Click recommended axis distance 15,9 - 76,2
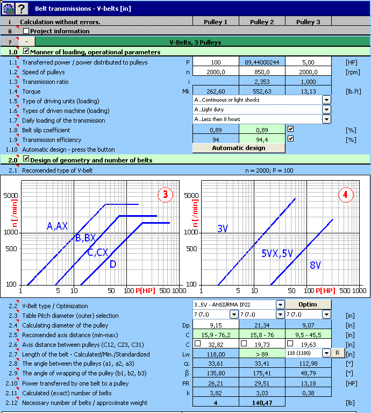Viewport: 371px width, 413px height. tap(216, 335)
